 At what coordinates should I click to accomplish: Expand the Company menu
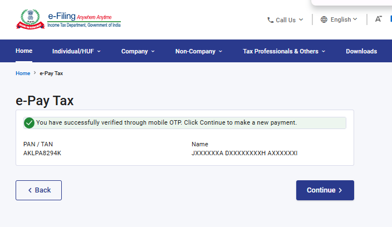138,51
